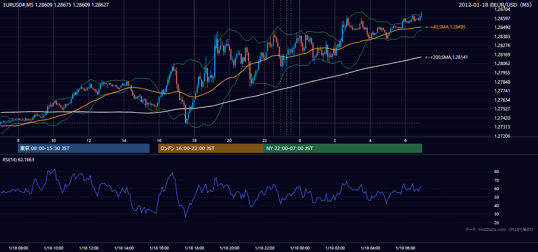
Task: Click the 1/18 08:00 time axis label
Action: (x=18, y=248)
